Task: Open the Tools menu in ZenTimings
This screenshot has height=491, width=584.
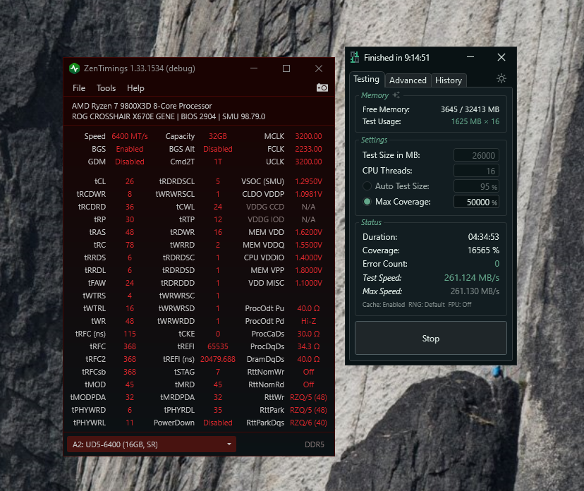Action: pyautogui.click(x=106, y=88)
